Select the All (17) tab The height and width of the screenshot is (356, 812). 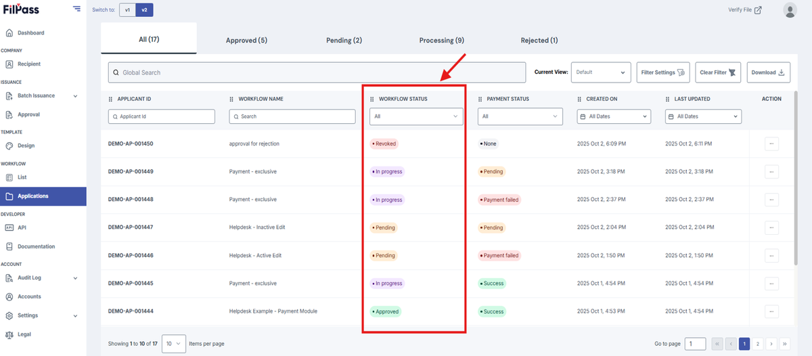pyautogui.click(x=149, y=39)
